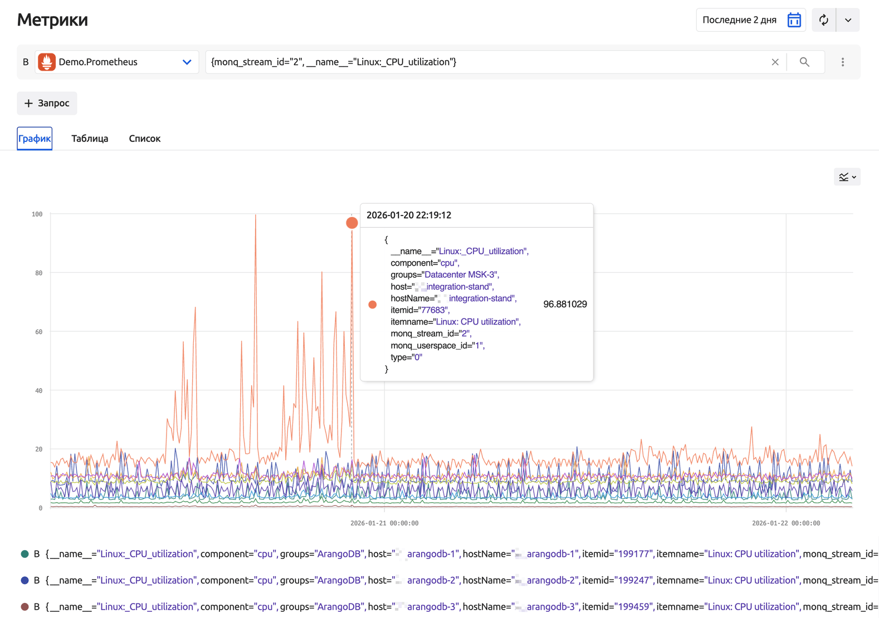The image size is (879, 618).
Task: Click the orange data point marker on chart
Action: pyautogui.click(x=351, y=223)
